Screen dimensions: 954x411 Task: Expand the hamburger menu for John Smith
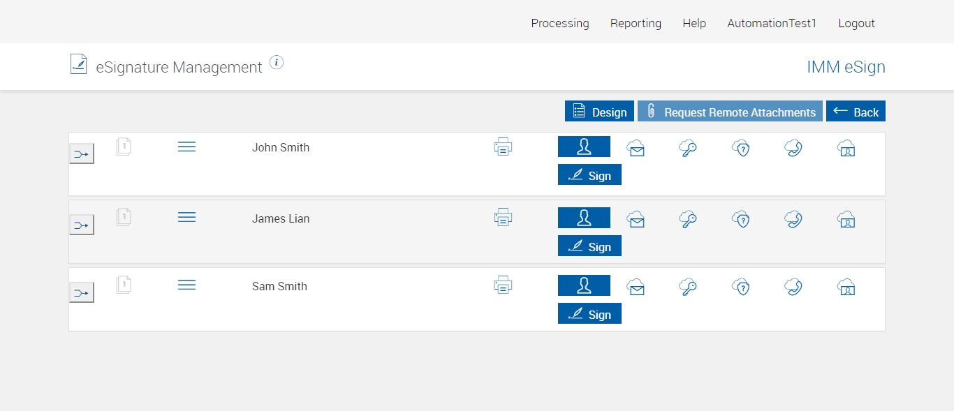(x=186, y=147)
